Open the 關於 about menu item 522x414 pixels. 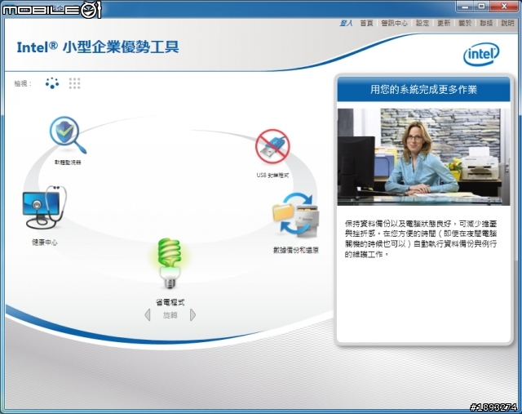465,23
